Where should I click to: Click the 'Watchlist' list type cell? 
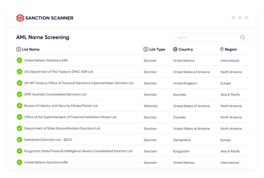click(151, 106)
